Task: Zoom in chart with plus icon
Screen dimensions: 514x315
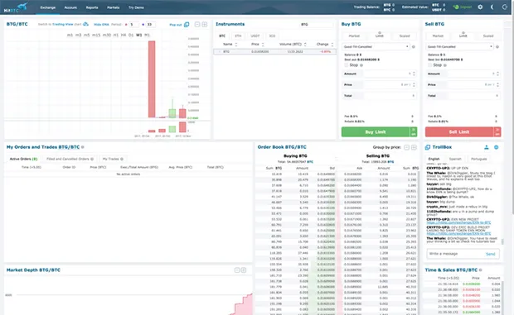Action: (x=205, y=25)
